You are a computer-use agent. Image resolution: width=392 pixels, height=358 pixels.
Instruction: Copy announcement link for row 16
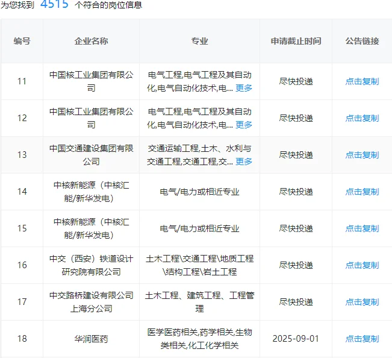point(362,265)
